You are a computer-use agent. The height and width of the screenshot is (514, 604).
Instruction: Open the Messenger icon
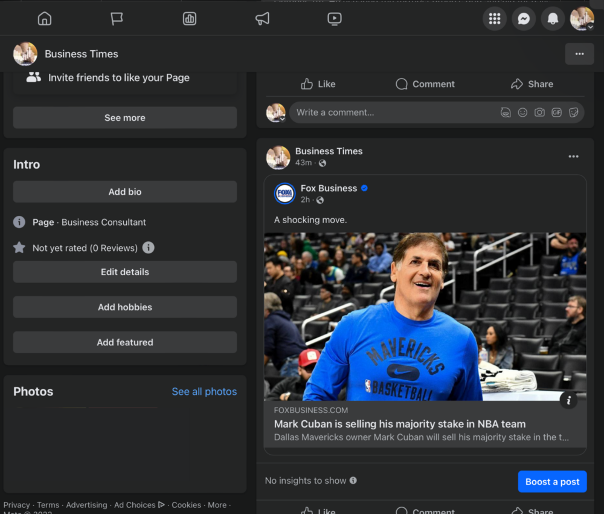[x=524, y=19]
